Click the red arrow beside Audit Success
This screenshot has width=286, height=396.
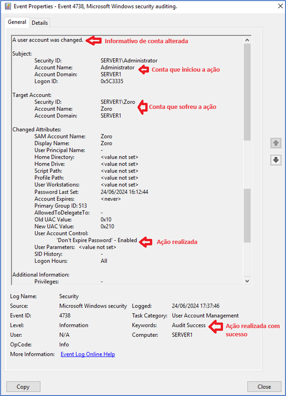pos(215,327)
